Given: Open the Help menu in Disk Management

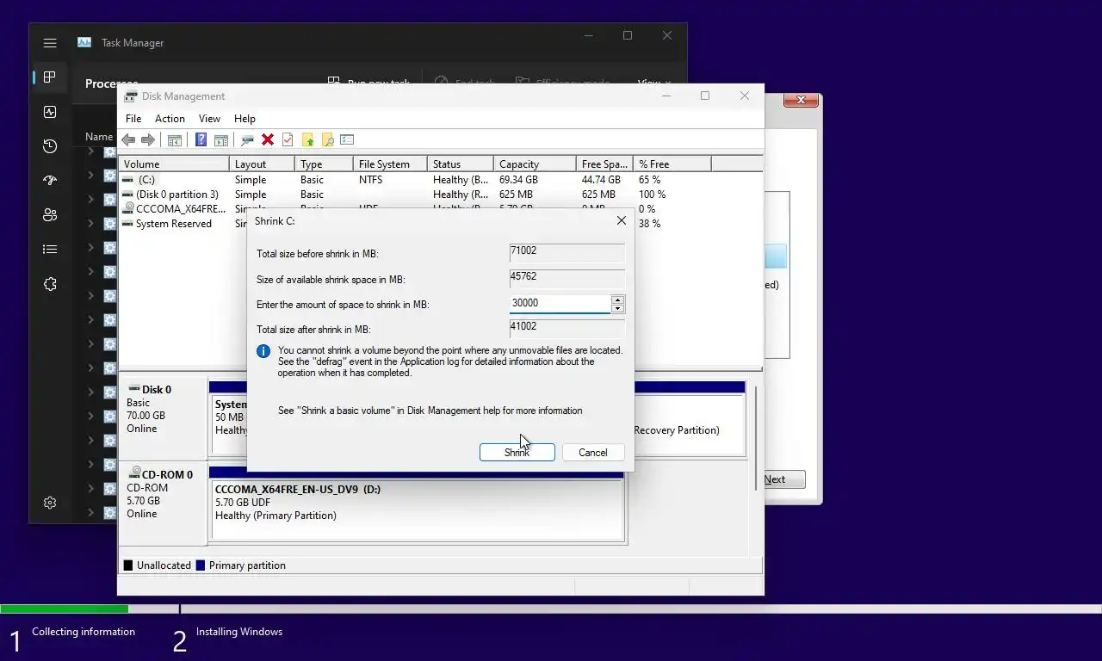Looking at the screenshot, I should tap(245, 119).
